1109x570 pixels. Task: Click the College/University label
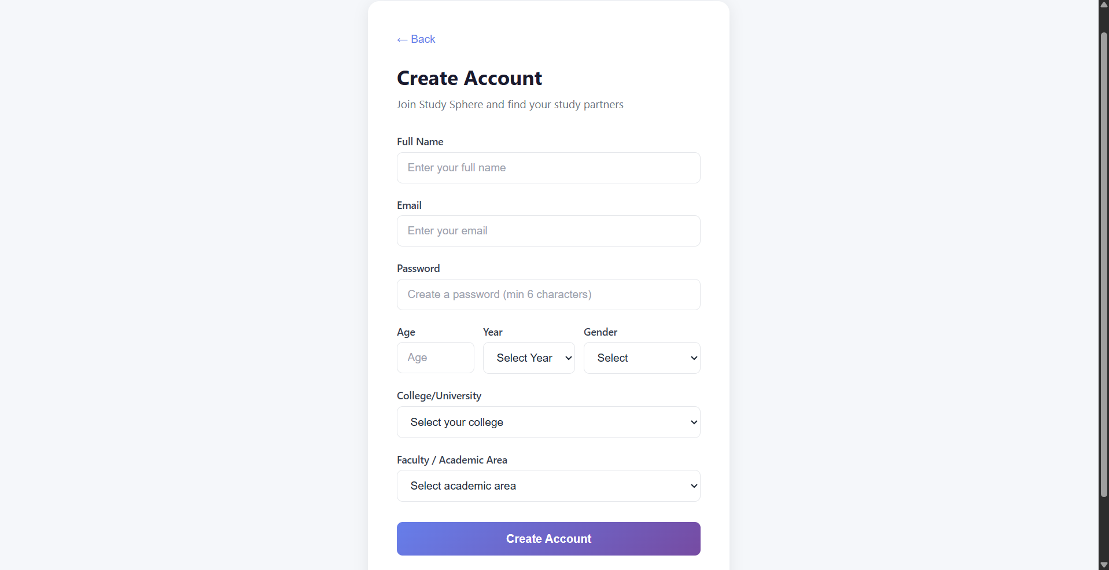[439, 396]
